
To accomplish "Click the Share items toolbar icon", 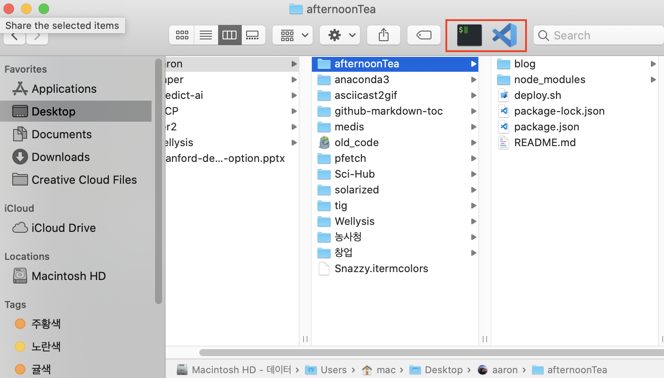I will click(x=383, y=35).
